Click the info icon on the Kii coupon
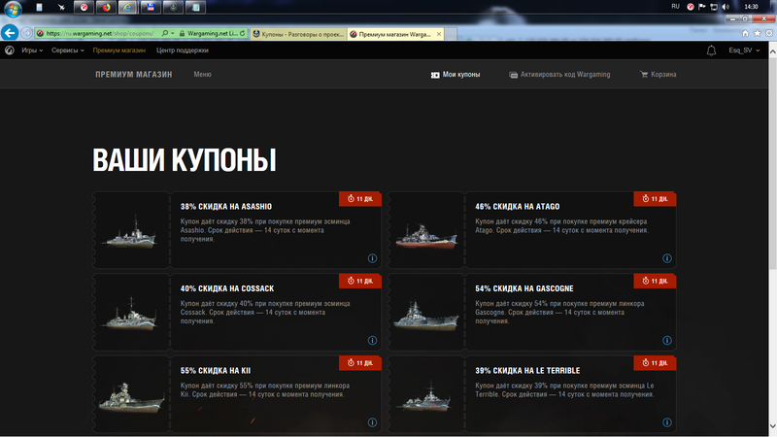This screenshot has height=437, width=777. 372,422
